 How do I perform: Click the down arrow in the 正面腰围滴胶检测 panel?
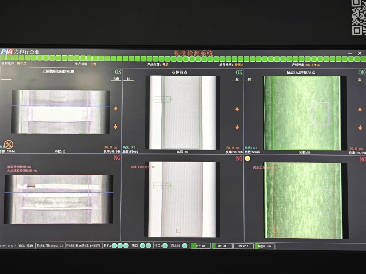(x=116, y=126)
